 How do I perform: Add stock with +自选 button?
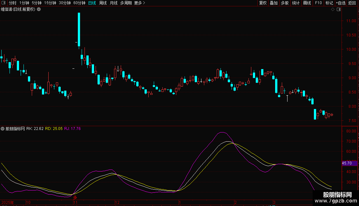341,3
